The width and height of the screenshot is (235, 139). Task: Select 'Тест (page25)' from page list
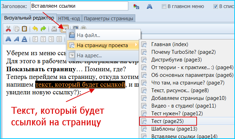[168, 121]
